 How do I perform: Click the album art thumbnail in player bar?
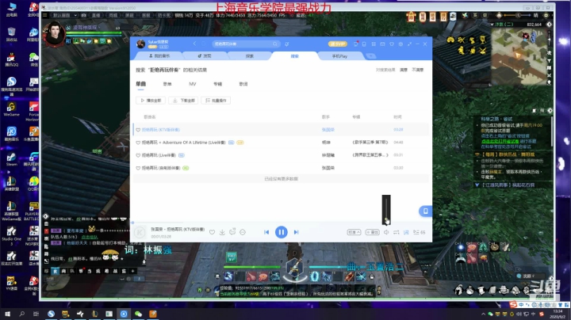click(140, 232)
